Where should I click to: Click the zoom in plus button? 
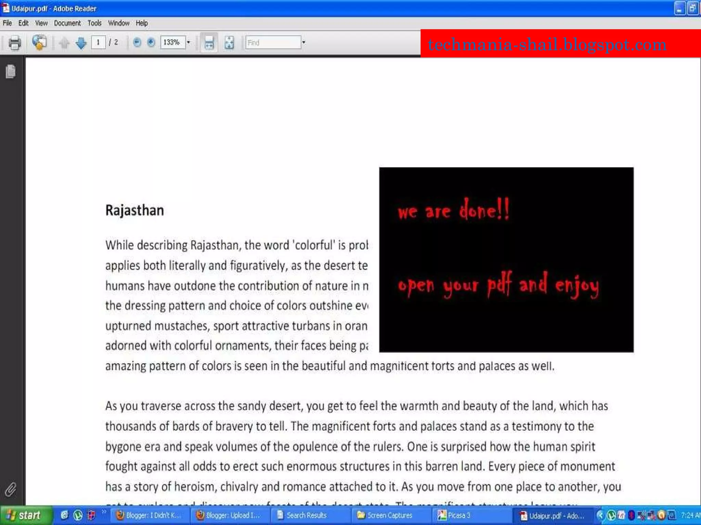(x=151, y=42)
